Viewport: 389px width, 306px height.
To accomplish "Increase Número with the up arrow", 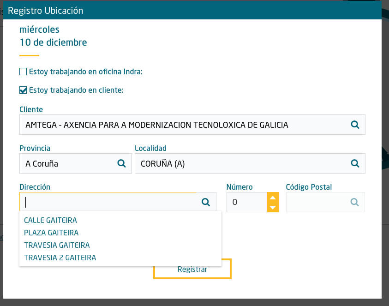I will pyautogui.click(x=273, y=198).
